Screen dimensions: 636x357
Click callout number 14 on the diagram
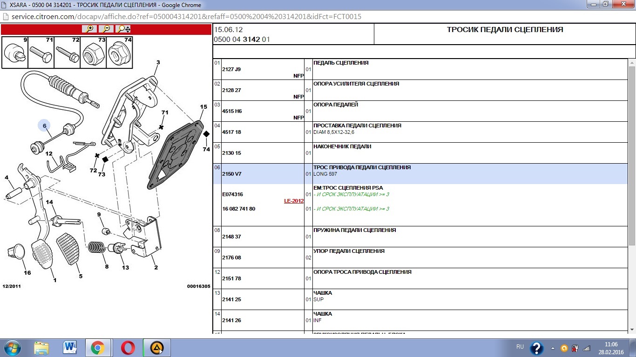pos(49,202)
